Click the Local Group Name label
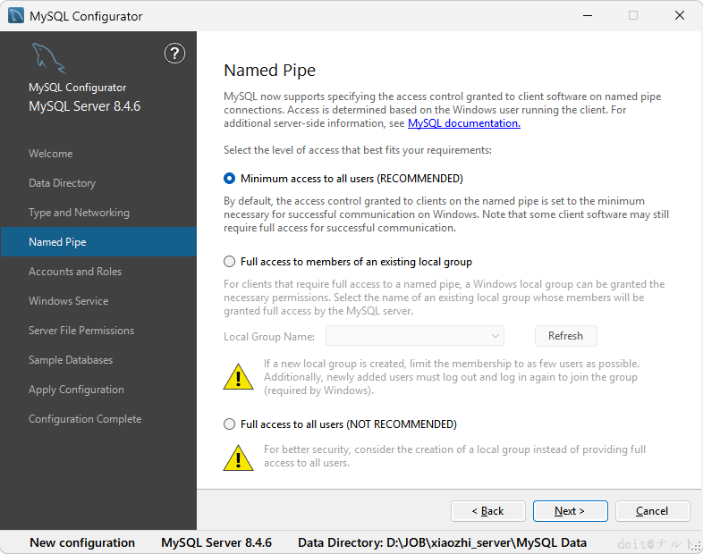The image size is (703, 554). 269,337
